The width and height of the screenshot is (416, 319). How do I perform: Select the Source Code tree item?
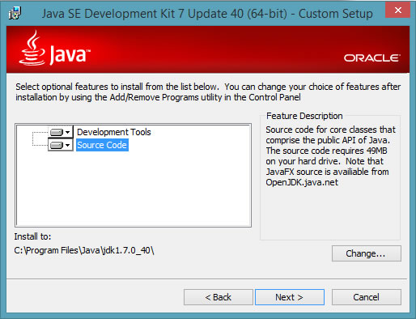[x=102, y=145]
